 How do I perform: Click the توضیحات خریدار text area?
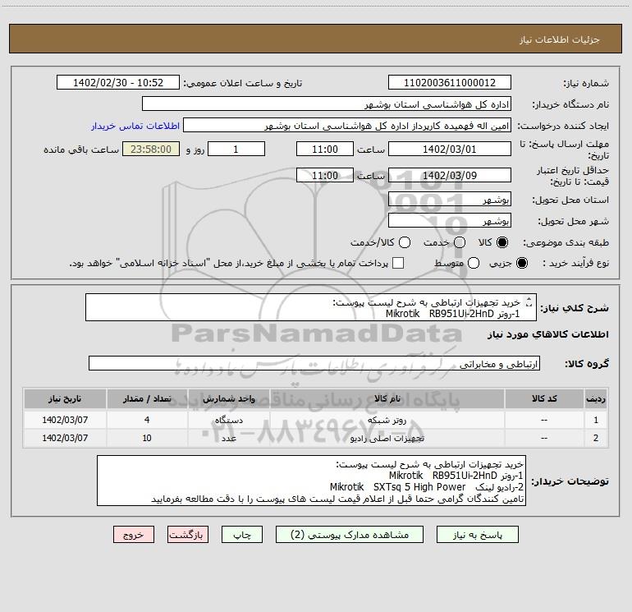tap(311, 481)
